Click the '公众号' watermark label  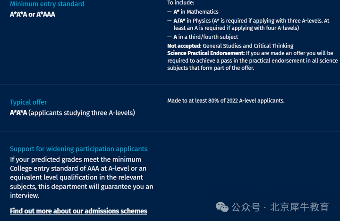[246, 207]
